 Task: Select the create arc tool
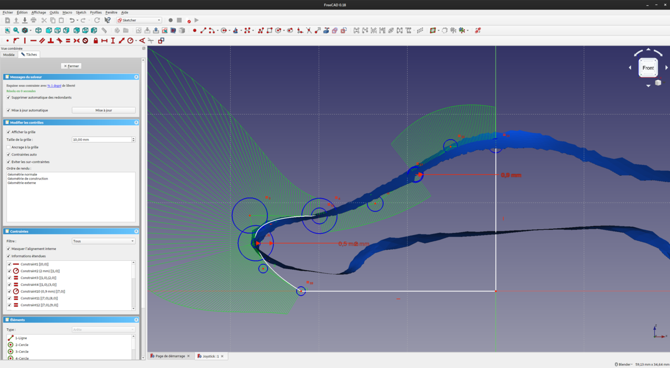(211, 30)
